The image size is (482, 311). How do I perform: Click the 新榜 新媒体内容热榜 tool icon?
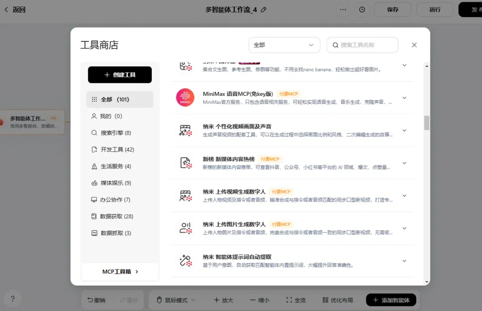point(185,163)
